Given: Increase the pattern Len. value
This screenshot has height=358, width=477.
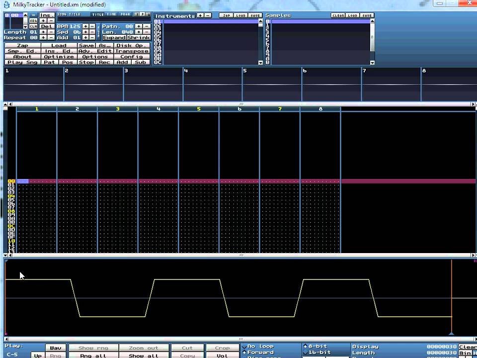Looking at the screenshot, I should pyautogui.click(x=139, y=32).
